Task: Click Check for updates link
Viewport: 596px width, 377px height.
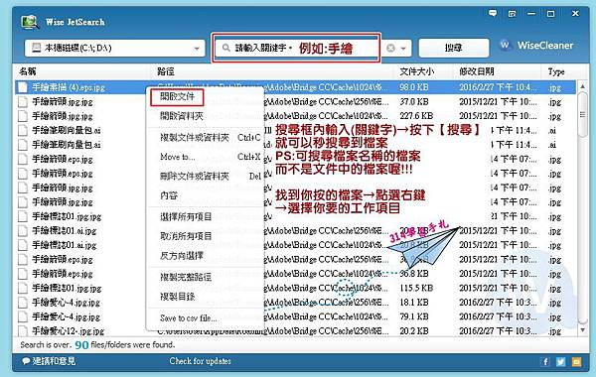Action: pos(200,361)
